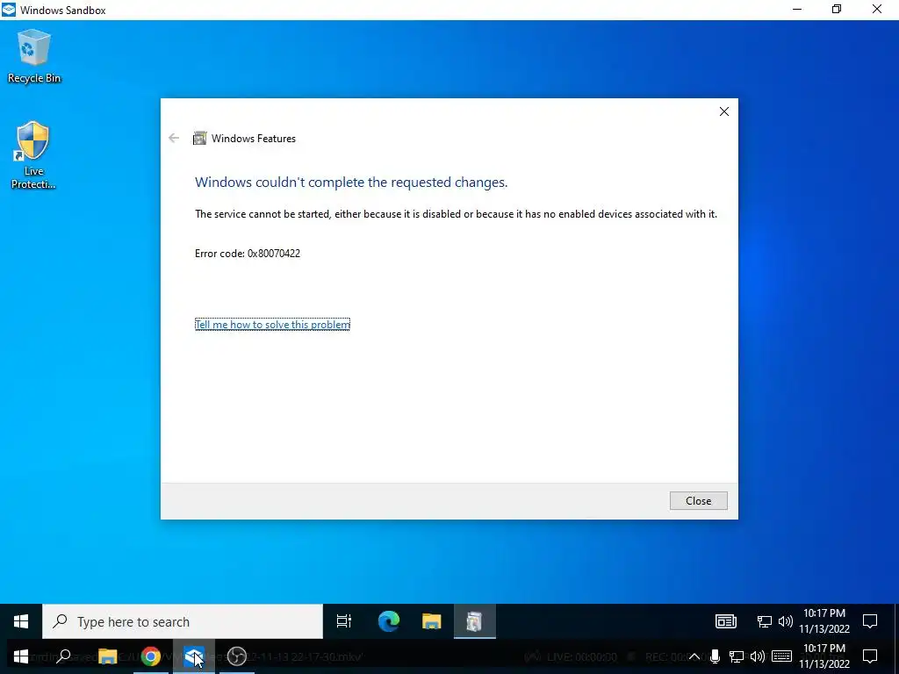Open sandbox notification center
Viewport: 899px width, 674px height.
coord(870,621)
